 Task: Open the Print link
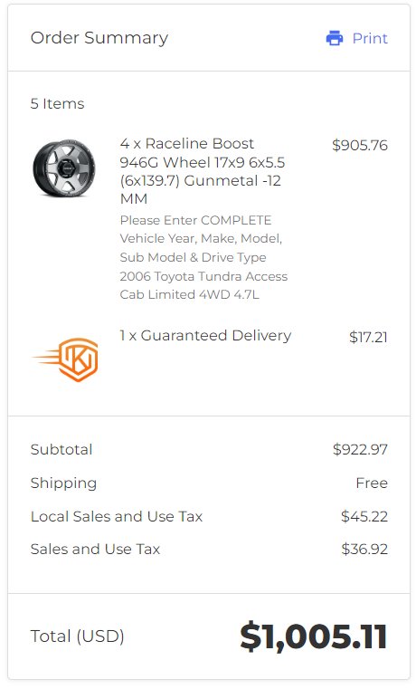[370, 38]
